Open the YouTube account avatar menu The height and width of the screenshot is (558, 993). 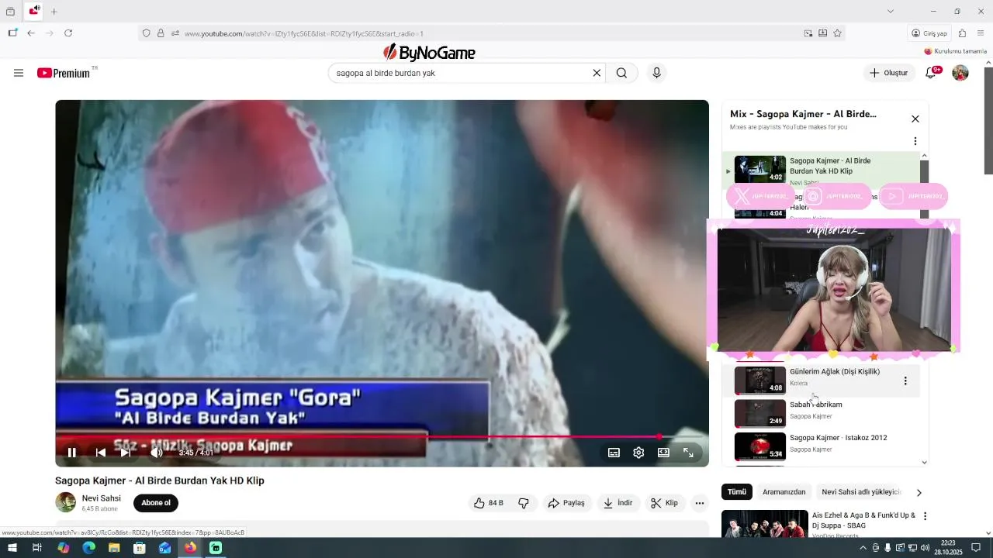(960, 73)
